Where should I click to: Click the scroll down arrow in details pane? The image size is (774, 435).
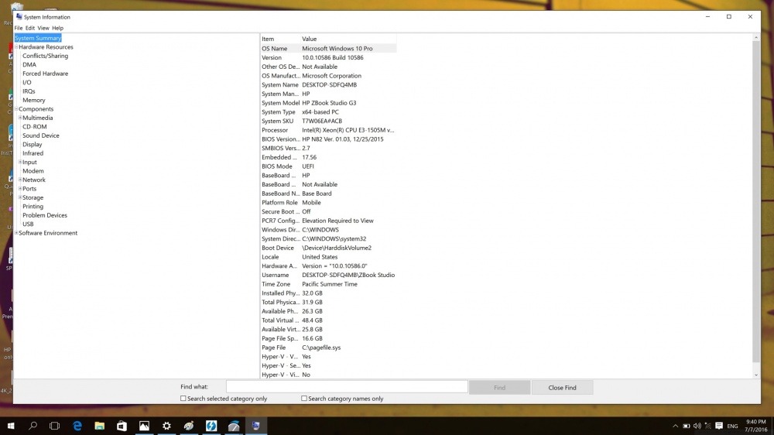[756, 375]
